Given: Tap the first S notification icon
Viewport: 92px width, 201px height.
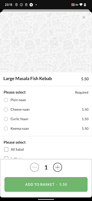Looking at the screenshot, I should [16, 5].
